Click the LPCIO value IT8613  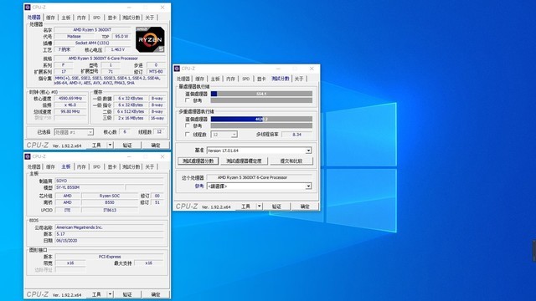pos(110,210)
